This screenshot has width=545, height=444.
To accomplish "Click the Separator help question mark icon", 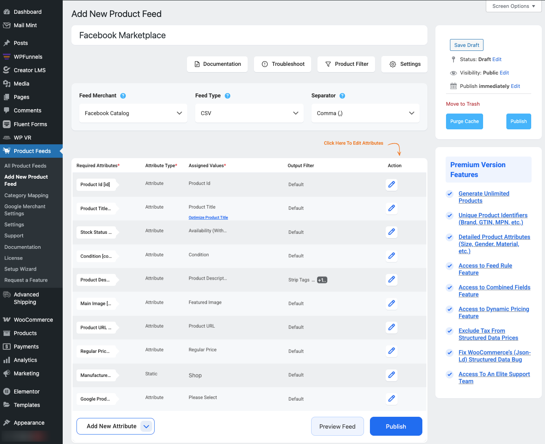I will click(x=342, y=95).
